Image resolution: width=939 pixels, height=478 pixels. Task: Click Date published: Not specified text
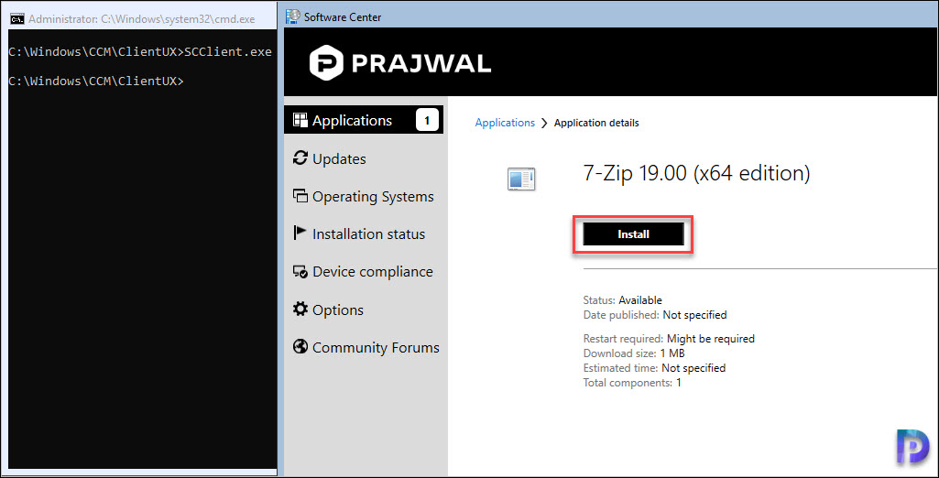point(654,315)
